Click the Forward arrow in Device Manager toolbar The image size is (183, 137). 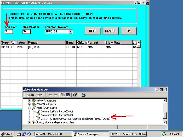click(55, 95)
